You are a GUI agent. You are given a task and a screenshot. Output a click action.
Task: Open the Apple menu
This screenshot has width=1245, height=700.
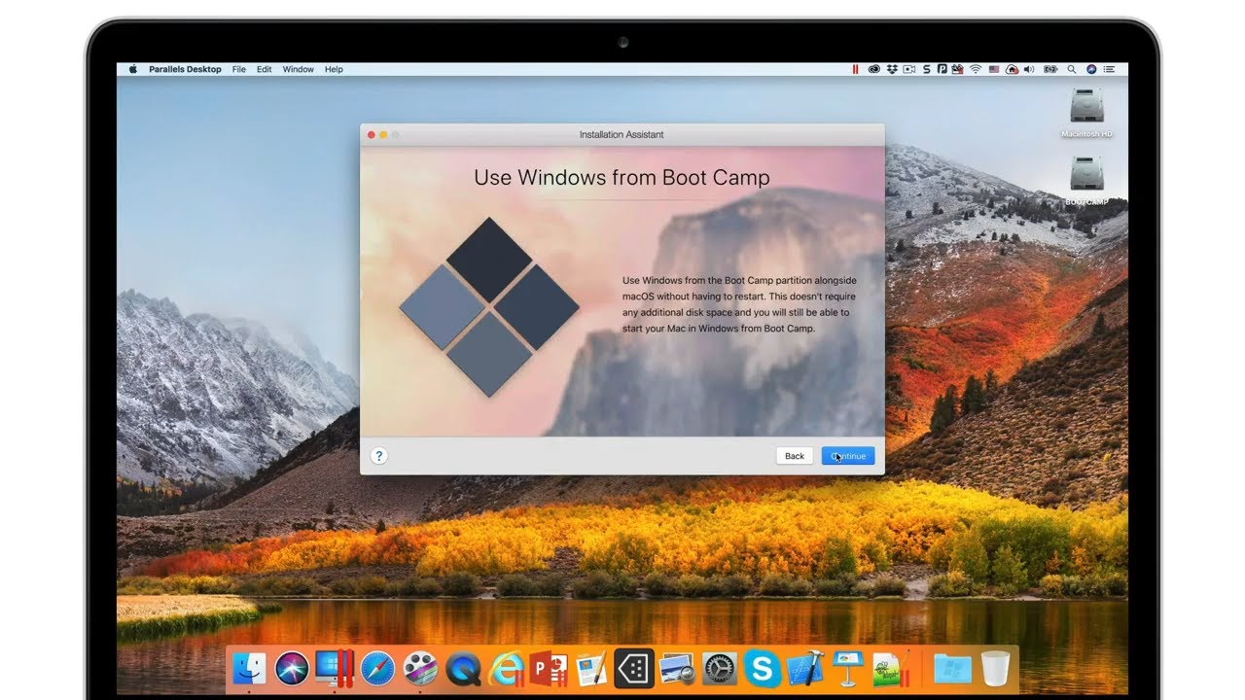(x=132, y=70)
